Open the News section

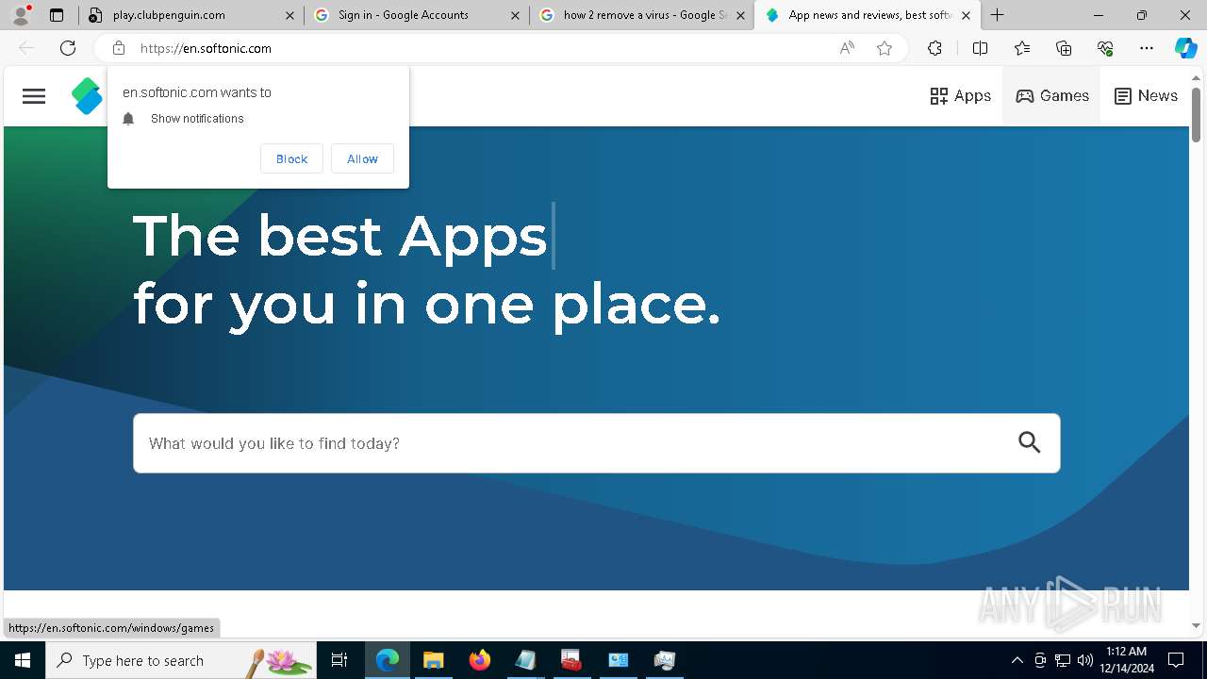[x=1146, y=96]
